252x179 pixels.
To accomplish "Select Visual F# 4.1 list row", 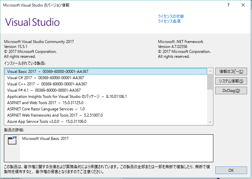I will pos(106,90).
